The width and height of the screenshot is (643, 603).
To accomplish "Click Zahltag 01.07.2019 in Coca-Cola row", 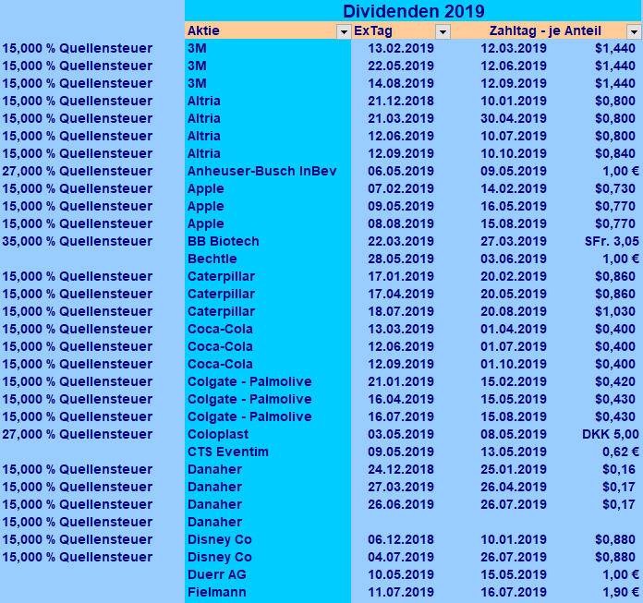I will (514, 347).
